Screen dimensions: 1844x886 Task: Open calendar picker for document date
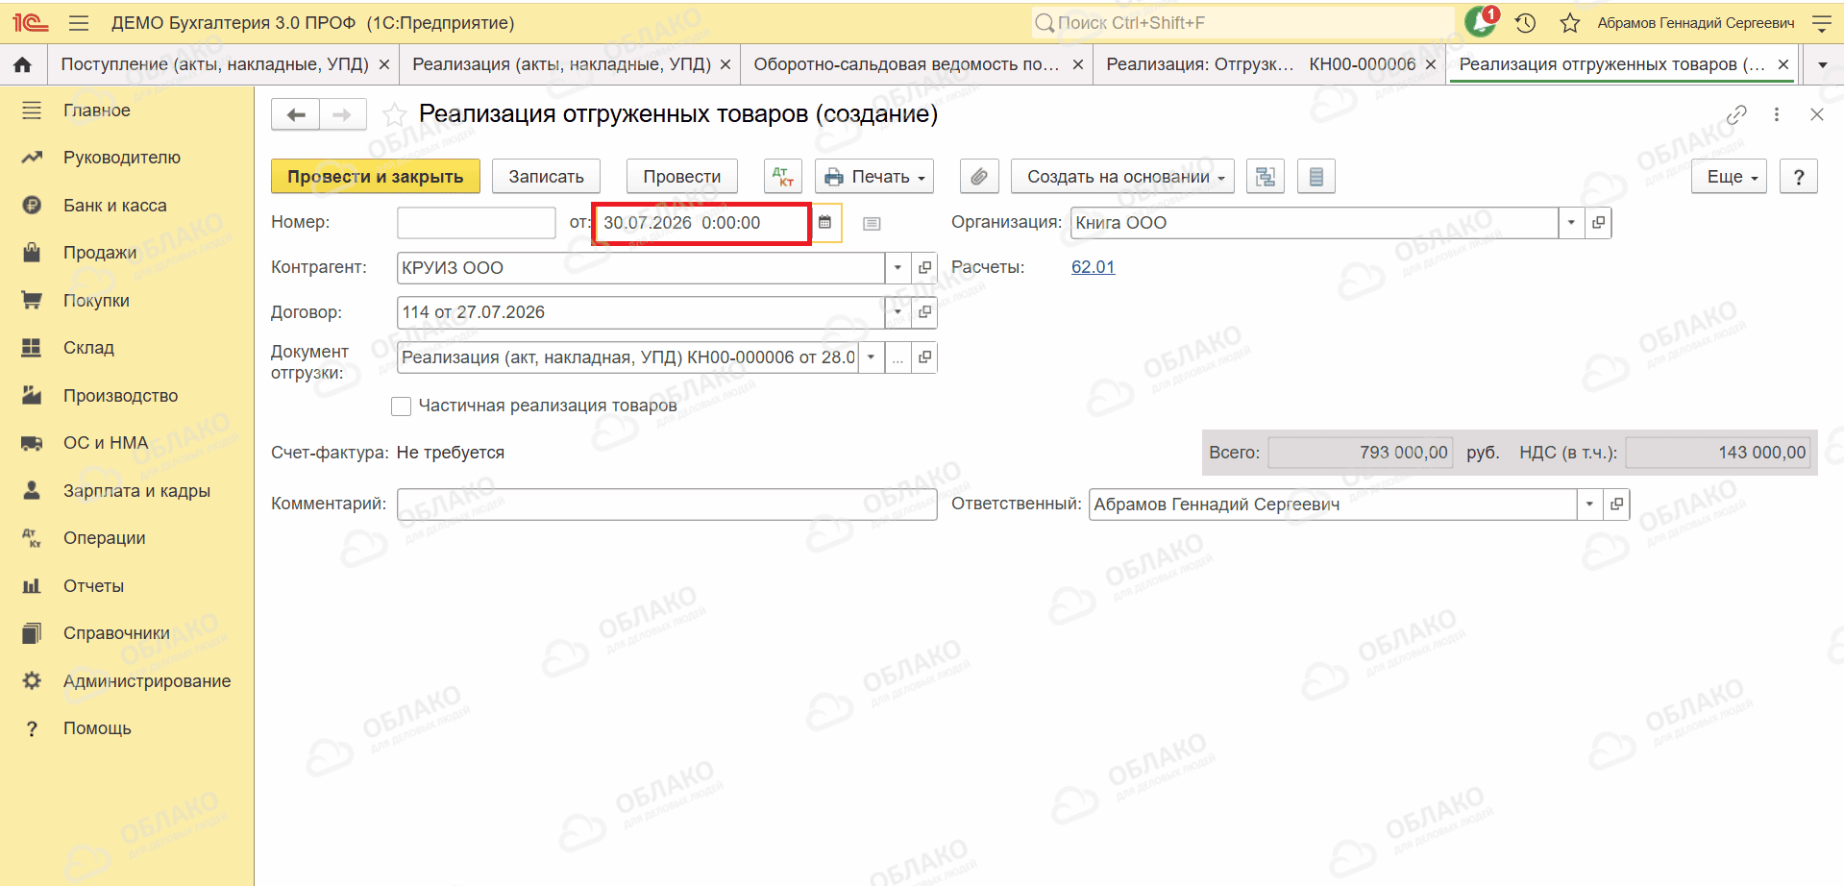(x=825, y=223)
